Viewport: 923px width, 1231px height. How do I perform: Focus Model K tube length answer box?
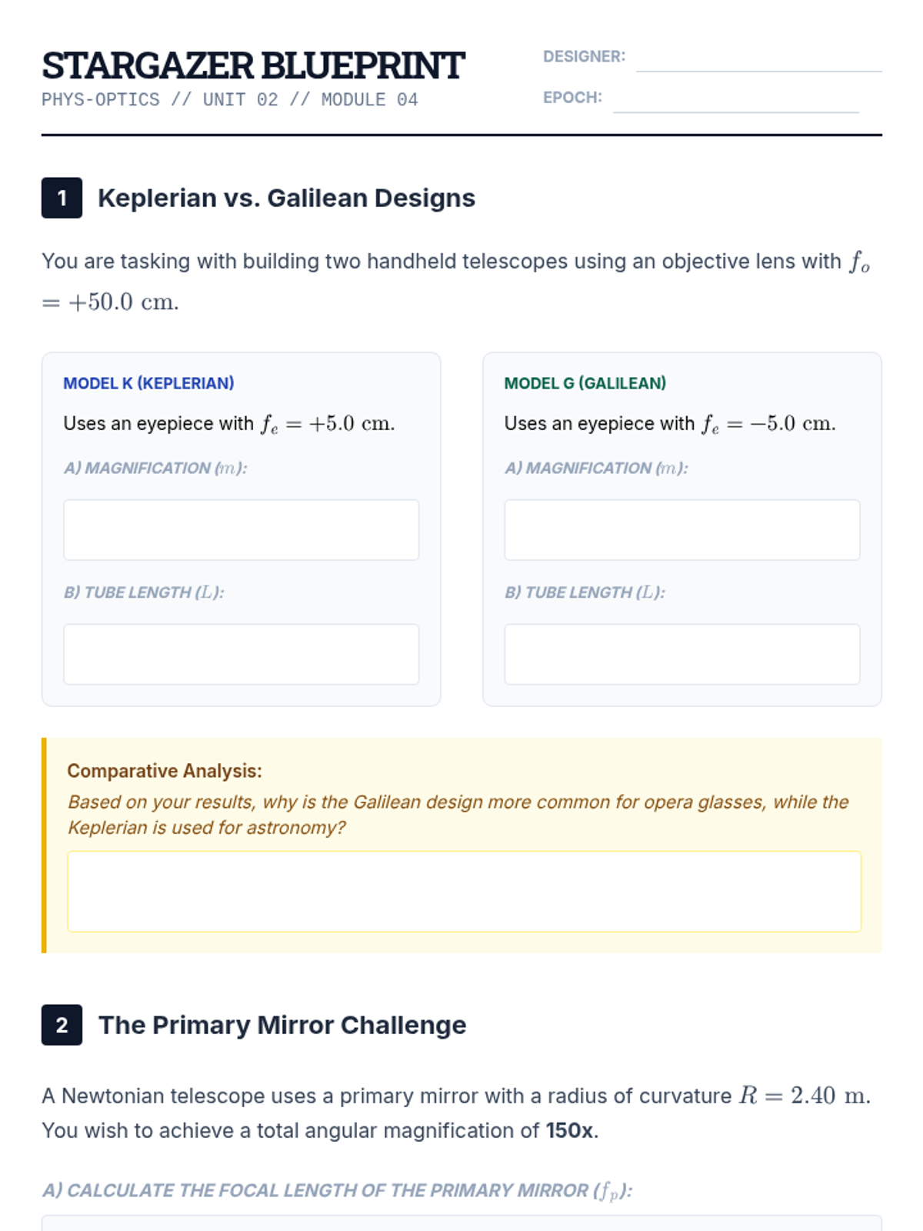(241, 654)
